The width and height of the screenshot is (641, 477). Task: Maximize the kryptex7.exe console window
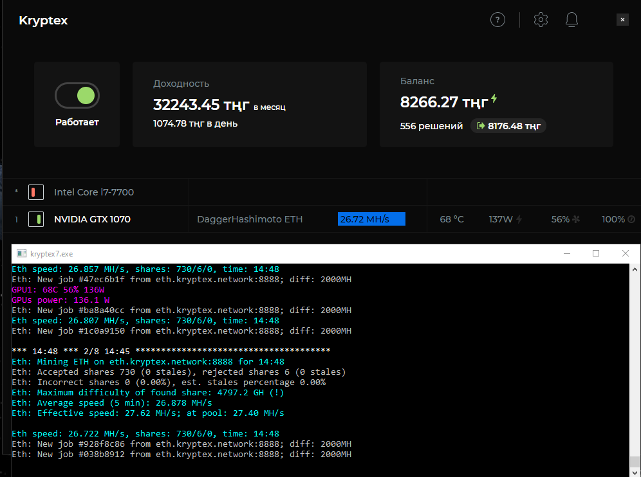596,254
